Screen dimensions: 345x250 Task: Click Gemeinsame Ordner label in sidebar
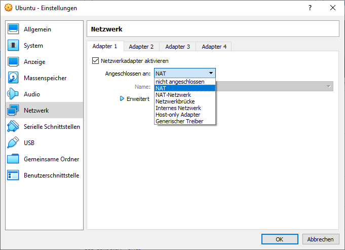point(52,159)
